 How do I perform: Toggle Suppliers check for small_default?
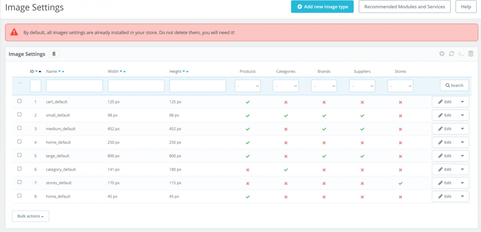[362, 116]
